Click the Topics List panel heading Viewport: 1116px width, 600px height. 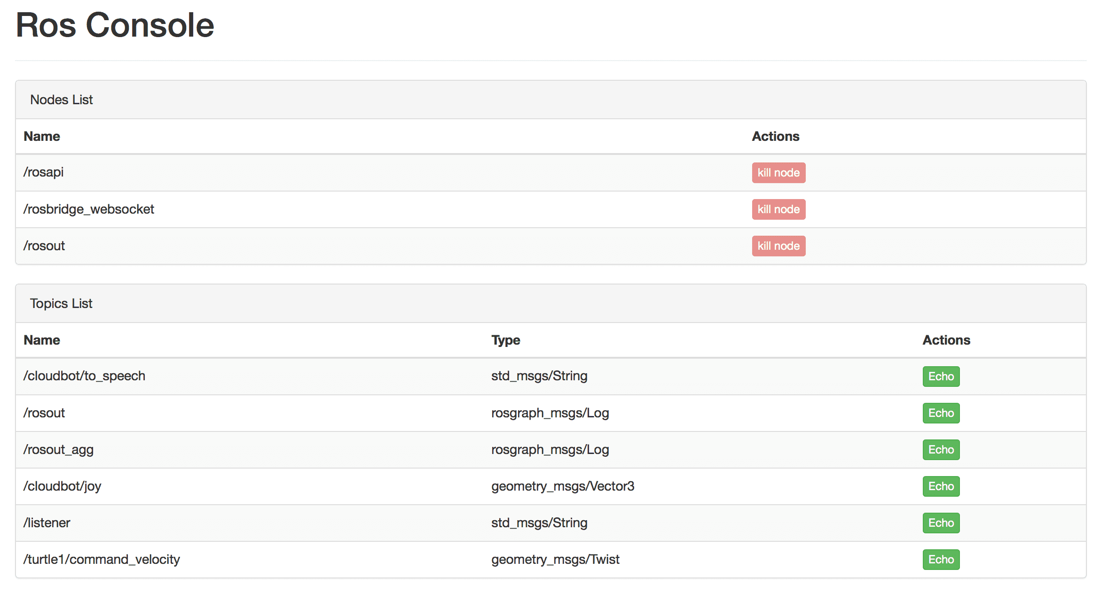(x=61, y=303)
